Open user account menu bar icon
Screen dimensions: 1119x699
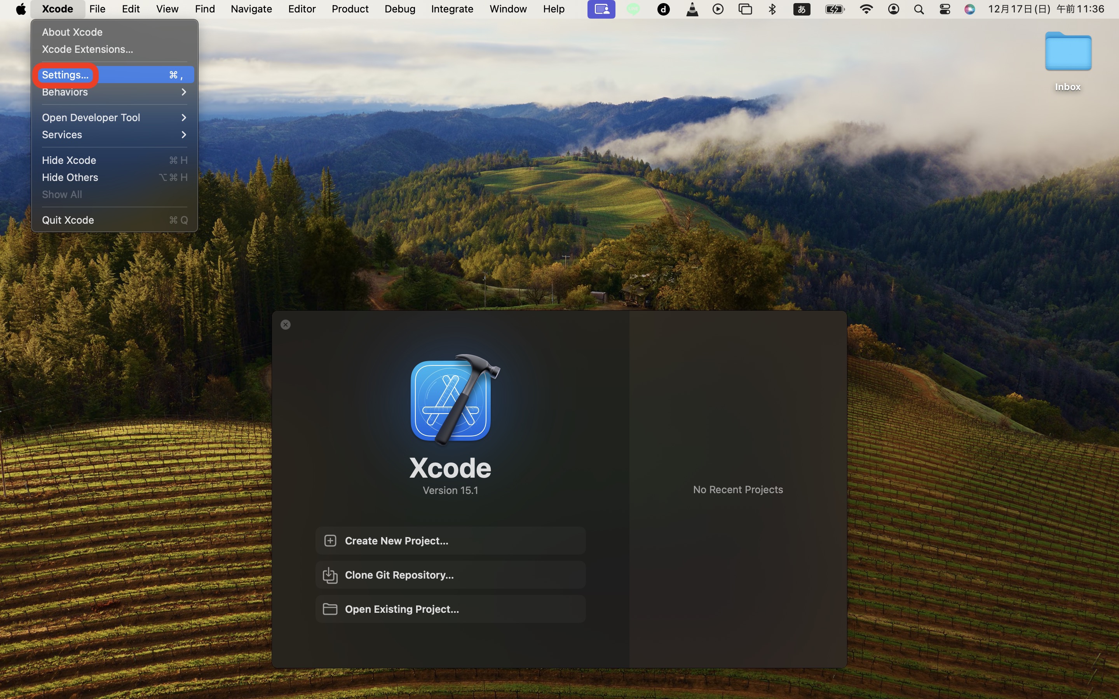pos(893,9)
